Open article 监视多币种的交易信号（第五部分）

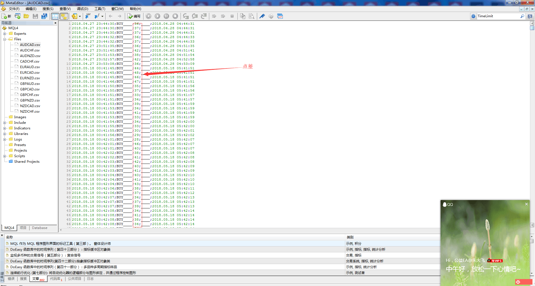point(45,255)
